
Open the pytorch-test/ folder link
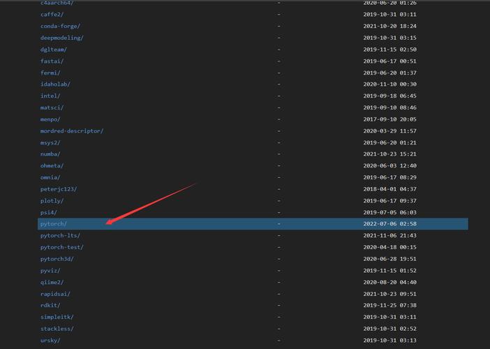coord(62,248)
